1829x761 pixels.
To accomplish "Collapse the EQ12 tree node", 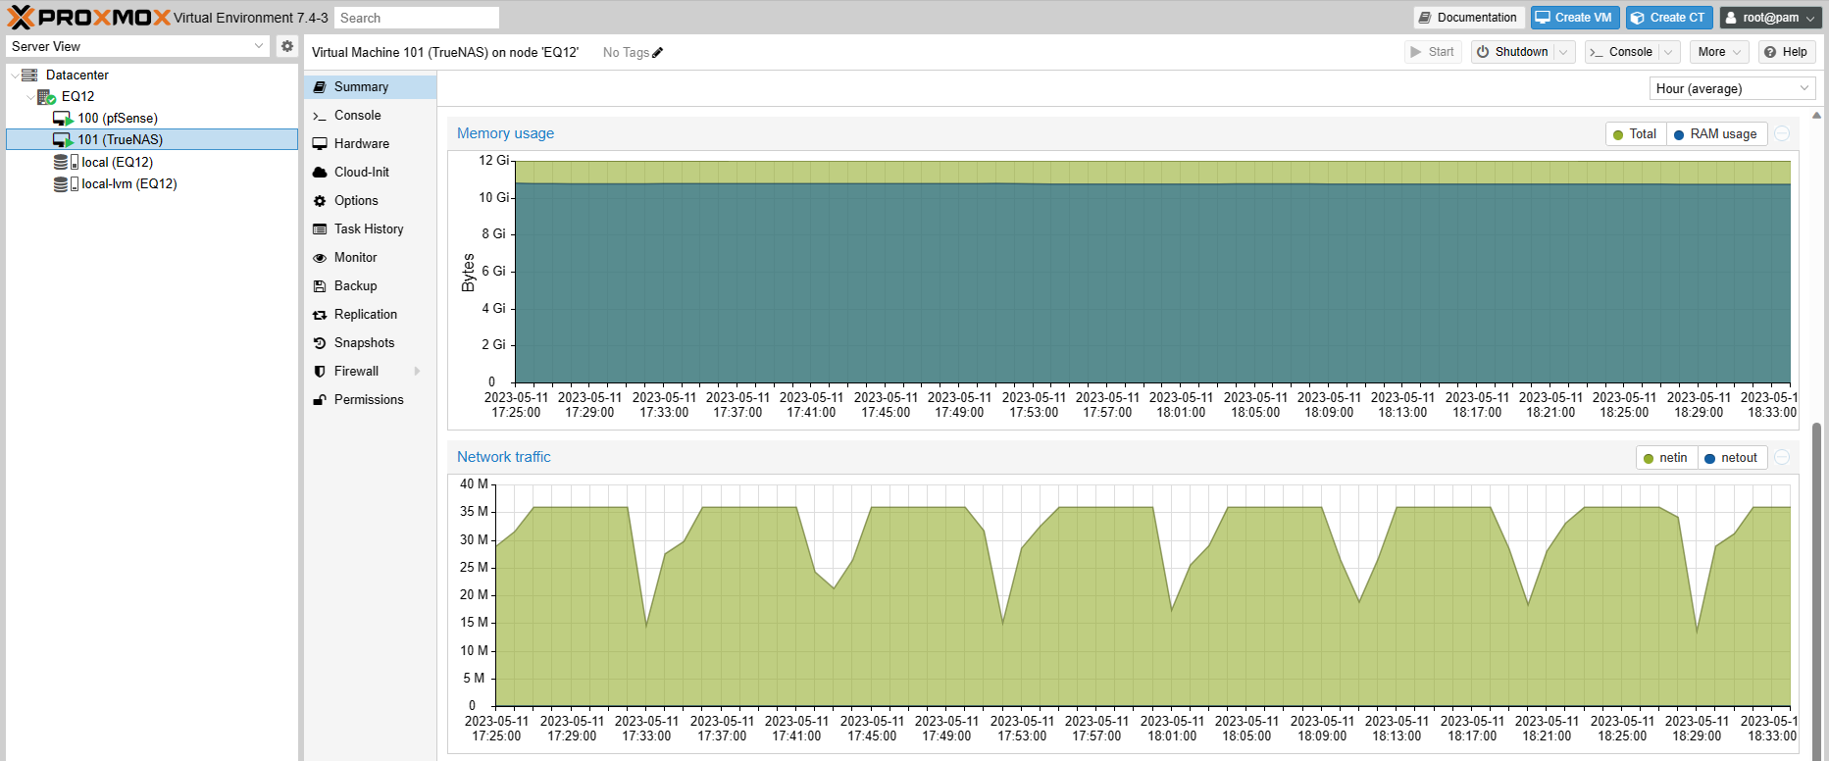I will (x=29, y=96).
